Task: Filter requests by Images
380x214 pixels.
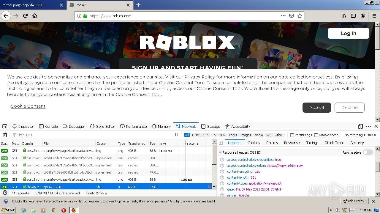Action: click(x=246, y=135)
